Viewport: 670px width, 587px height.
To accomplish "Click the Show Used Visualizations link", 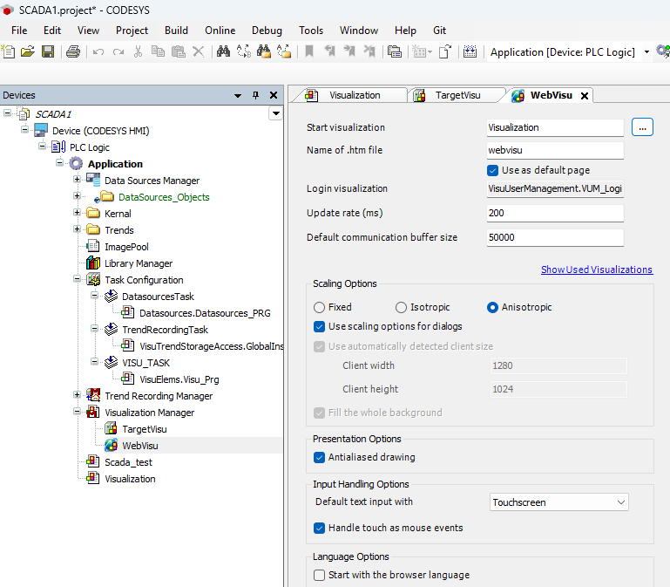I will click(x=597, y=270).
